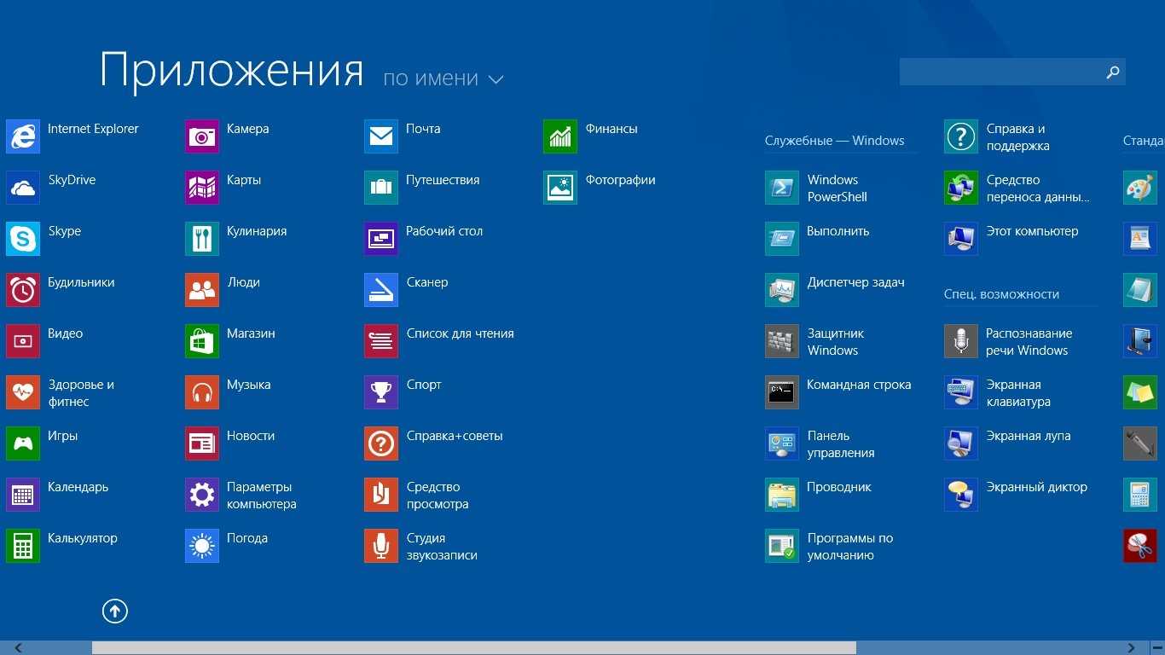Open the Календарь app icon
The height and width of the screenshot is (655, 1165).
pyautogui.click(x=23, y=495)
